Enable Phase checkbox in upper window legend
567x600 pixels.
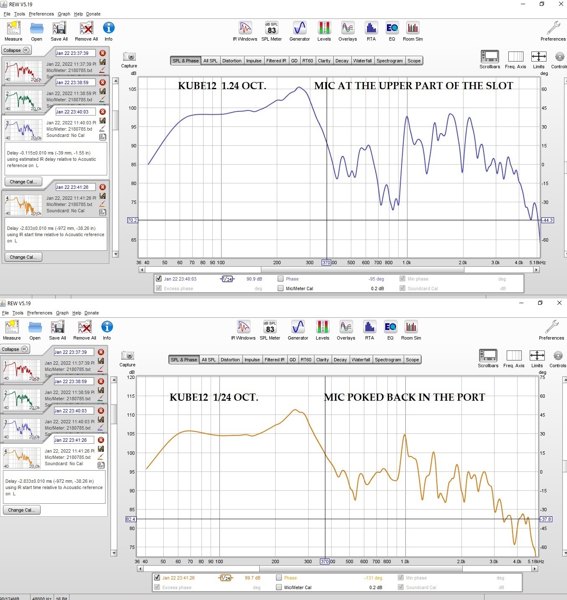(x=281, y=278)
